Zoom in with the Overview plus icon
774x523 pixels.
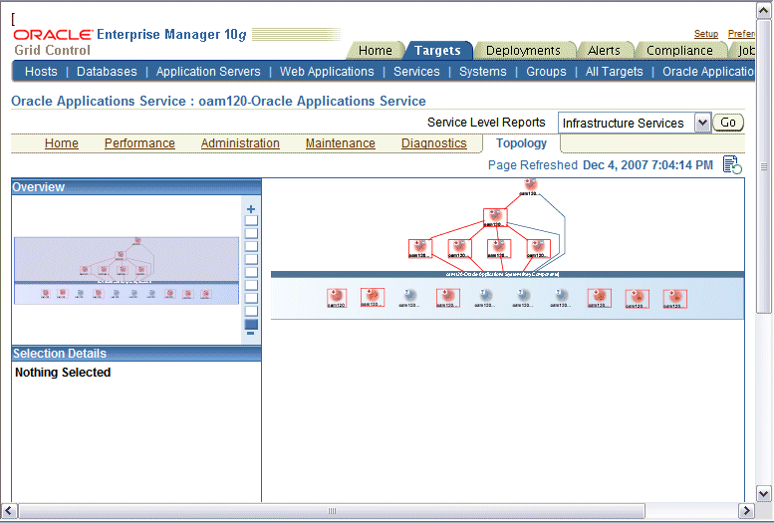pyautogui.click(x=251, y=209)
